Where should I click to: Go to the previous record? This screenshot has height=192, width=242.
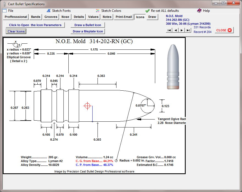click(176, 30)
